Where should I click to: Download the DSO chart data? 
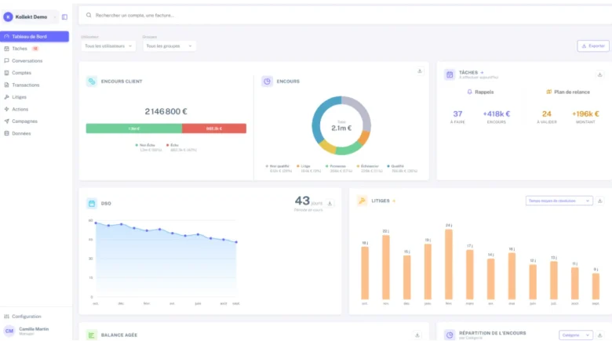(330, 204)
